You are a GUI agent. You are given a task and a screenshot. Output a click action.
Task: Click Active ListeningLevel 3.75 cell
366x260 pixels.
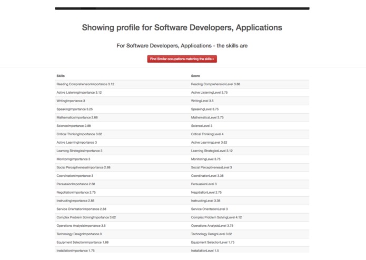[209, 93]
